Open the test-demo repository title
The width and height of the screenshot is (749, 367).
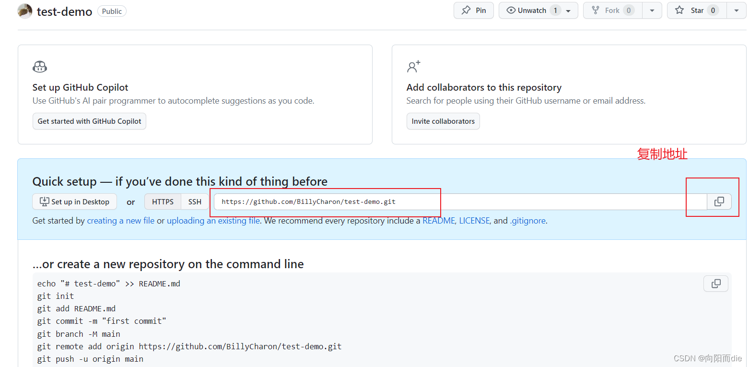64,12
